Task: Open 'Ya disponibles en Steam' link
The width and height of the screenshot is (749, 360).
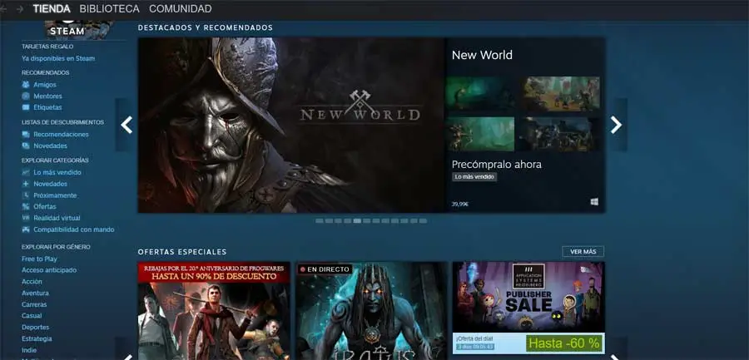Action: (x=58, y=58)
